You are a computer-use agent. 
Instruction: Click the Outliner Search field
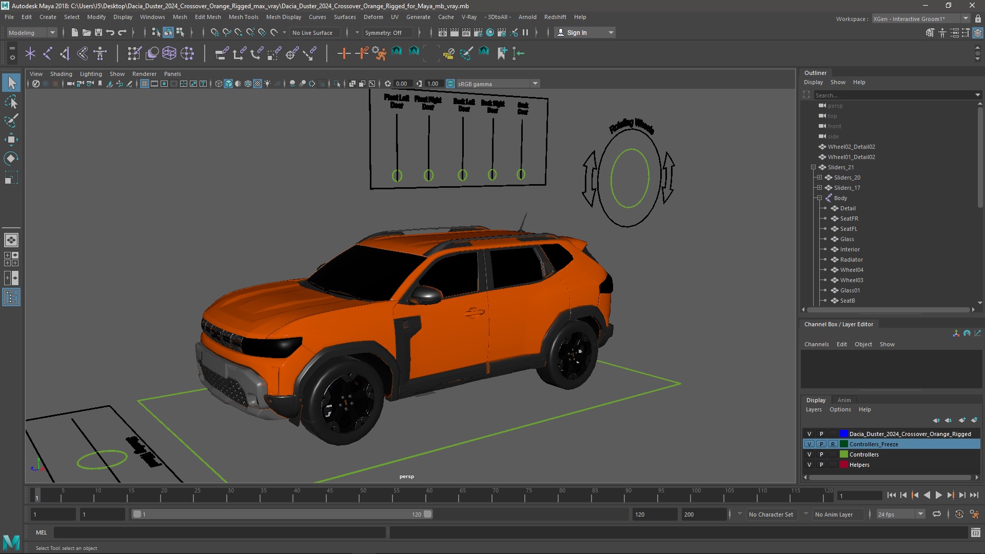tap(894, 95)
